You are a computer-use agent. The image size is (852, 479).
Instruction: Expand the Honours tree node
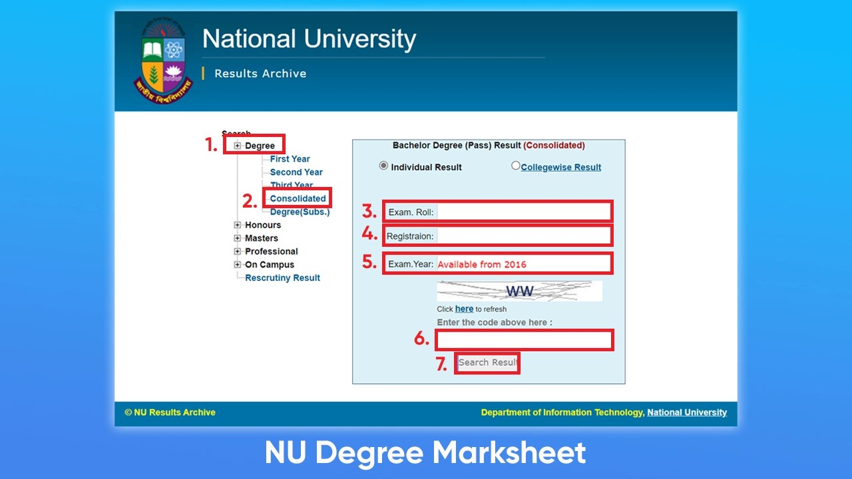[238, 225]
